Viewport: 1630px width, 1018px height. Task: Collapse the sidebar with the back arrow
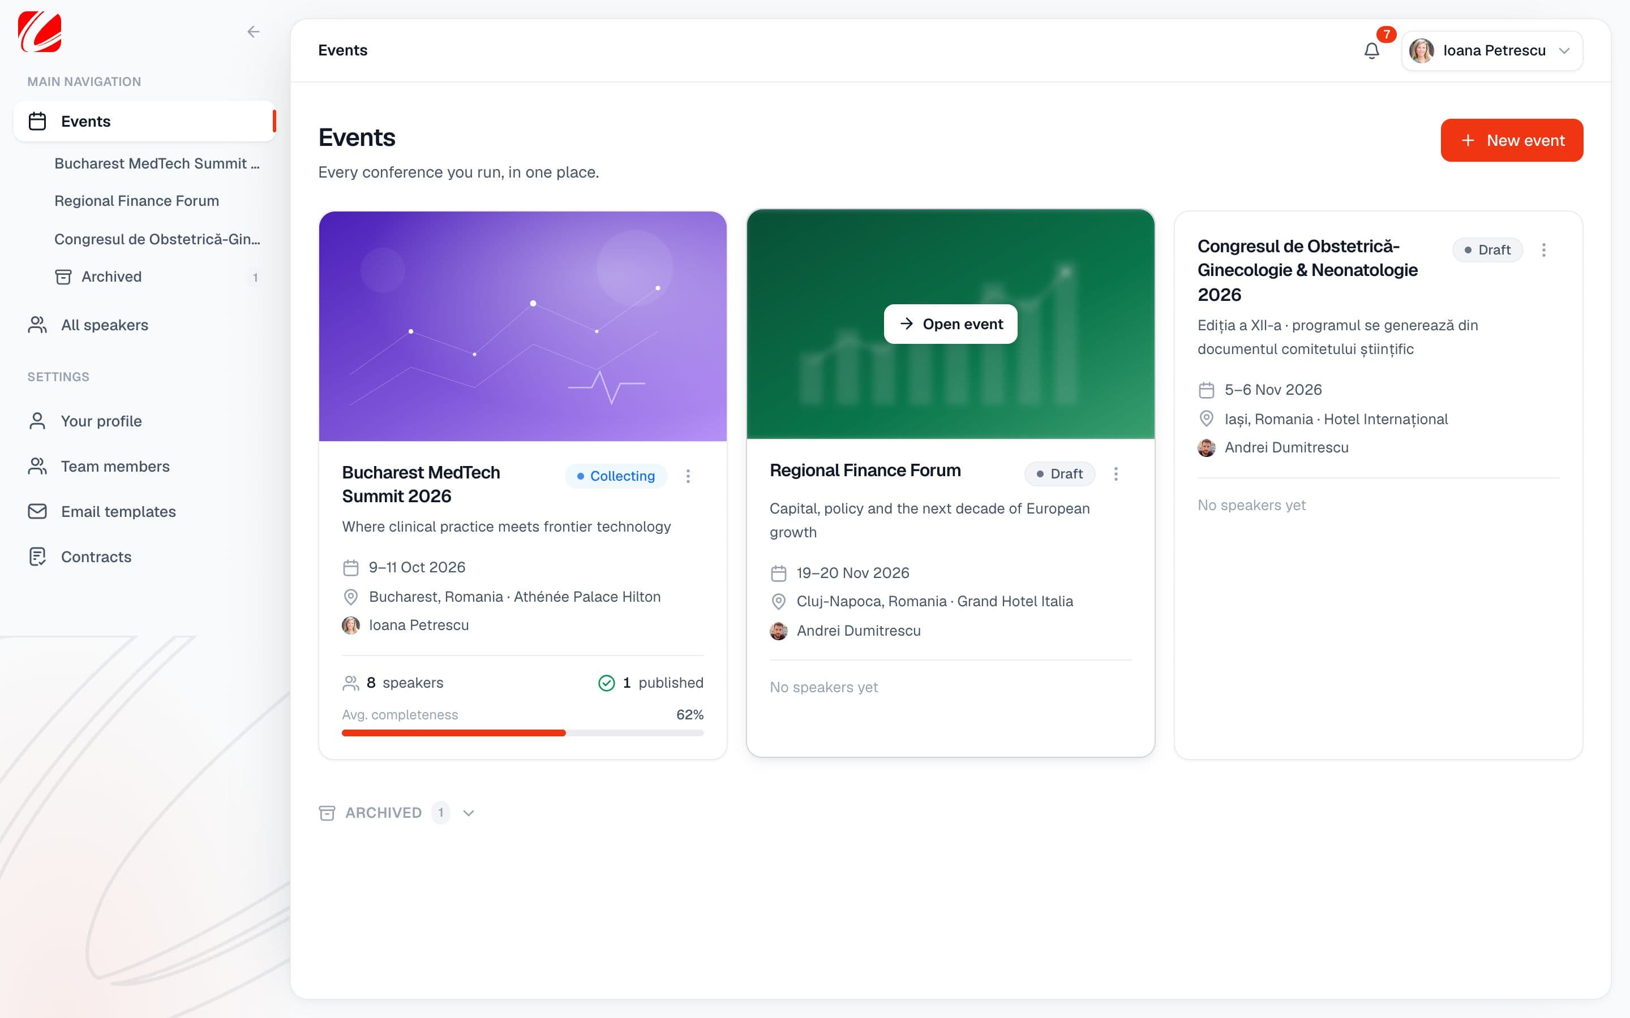[253, 32]
